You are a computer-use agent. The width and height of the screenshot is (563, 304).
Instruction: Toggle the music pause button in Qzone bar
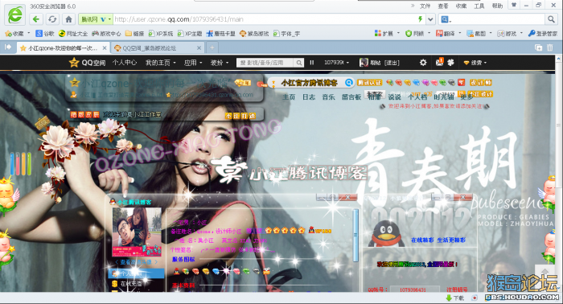coord(312,63)
